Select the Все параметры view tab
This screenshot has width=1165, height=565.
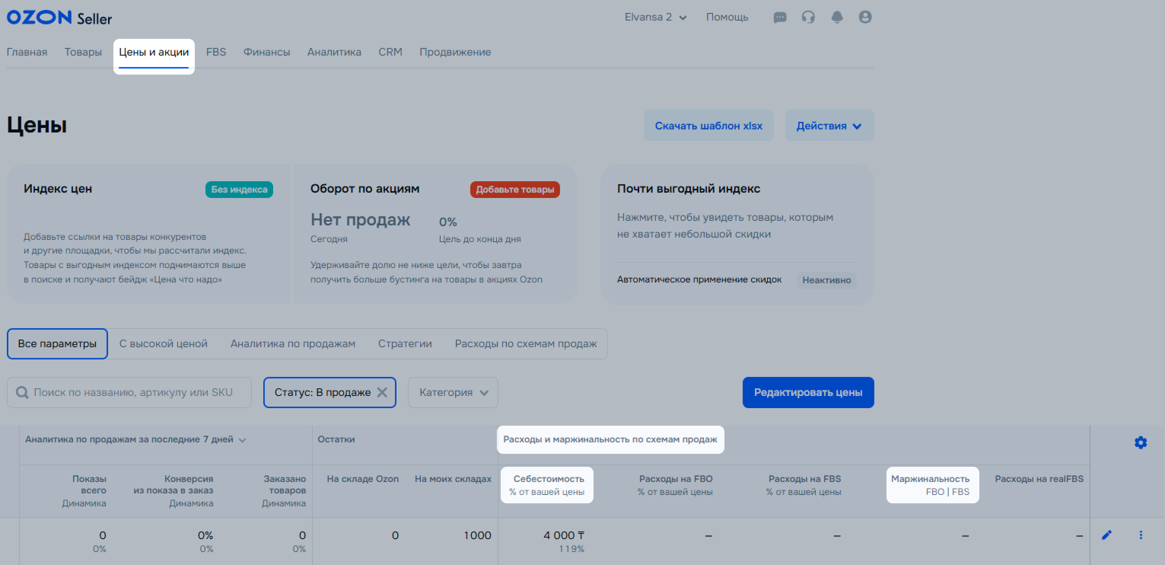[57, 344]
